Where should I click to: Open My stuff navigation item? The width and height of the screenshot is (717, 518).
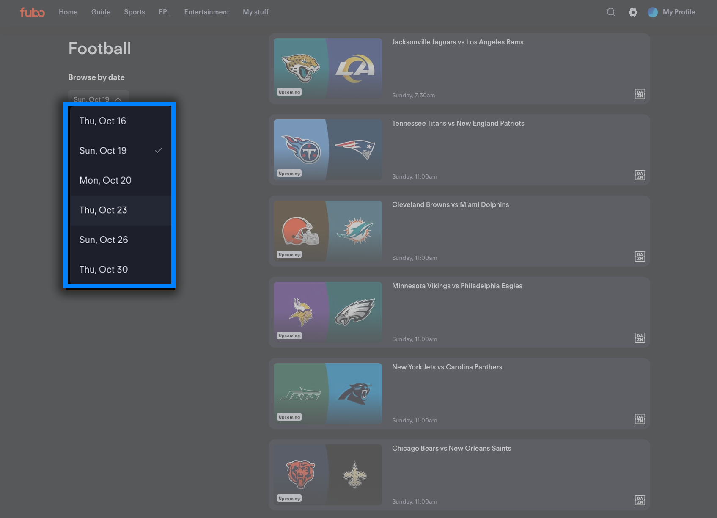[x=255, y=12]
